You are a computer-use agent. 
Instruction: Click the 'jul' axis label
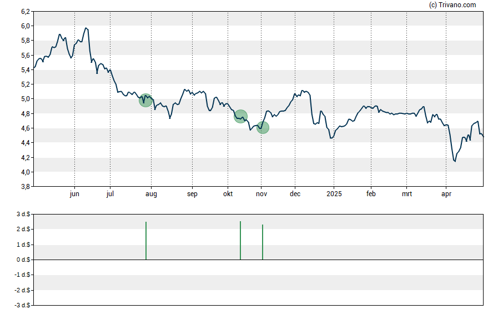tap(110, 194)
